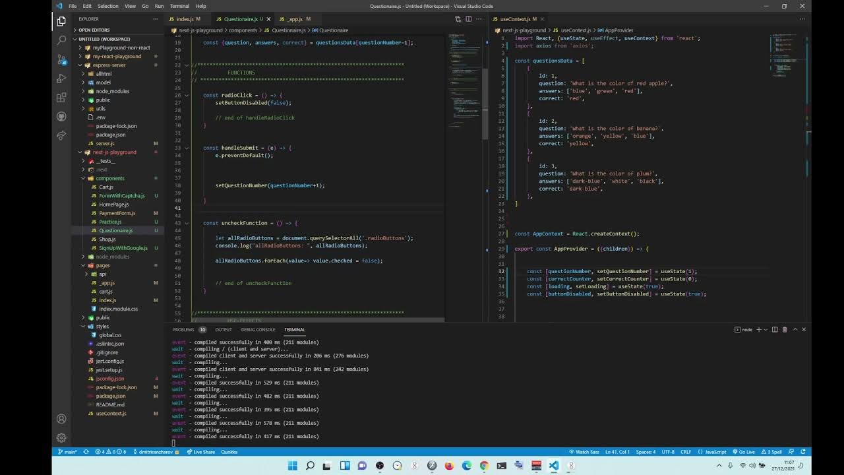Image resolution: width=844 pixels, height=475 pixels.
Task: Split the terminal panel
Action: [x=775, y=329]
